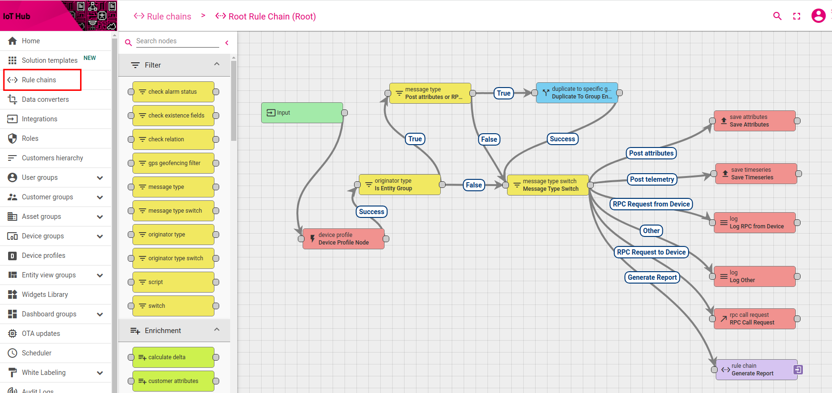Select script filter palette node

173,282
